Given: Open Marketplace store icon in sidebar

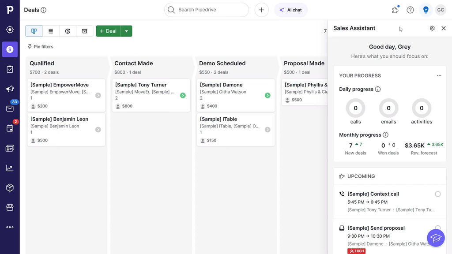Looking at the screenshot, I should pos(10,207).
